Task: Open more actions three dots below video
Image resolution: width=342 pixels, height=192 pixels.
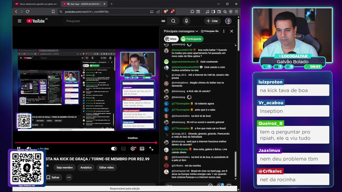Action: pos(69,177)
